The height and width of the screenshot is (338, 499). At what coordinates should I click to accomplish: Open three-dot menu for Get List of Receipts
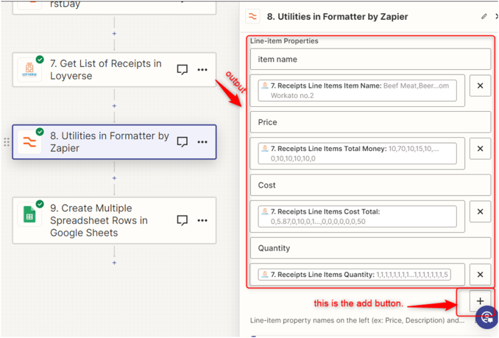[x=202, y=70]
